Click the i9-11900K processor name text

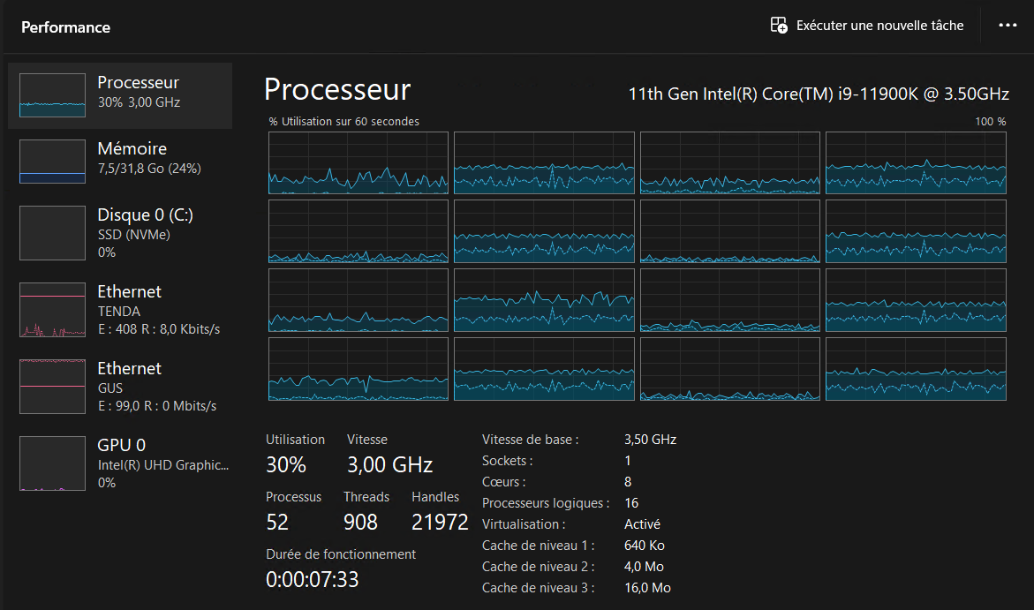818,94
